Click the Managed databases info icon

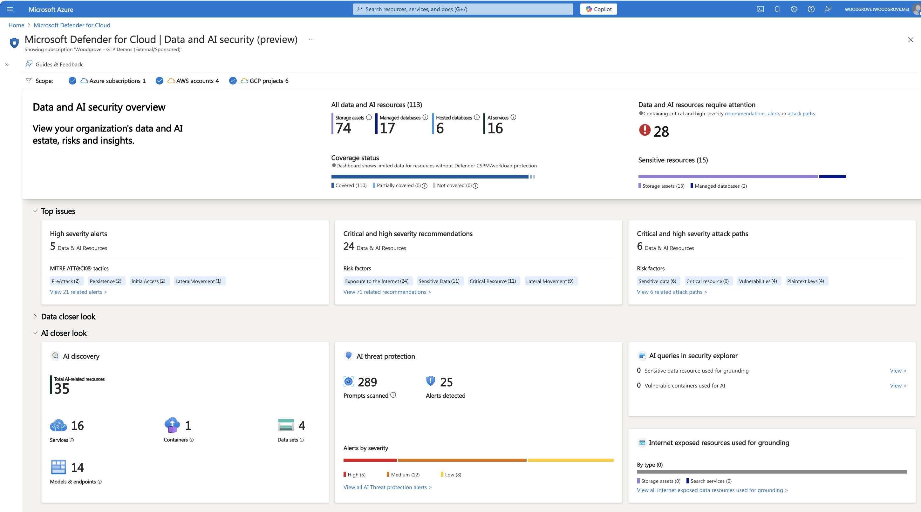[425, 117]
